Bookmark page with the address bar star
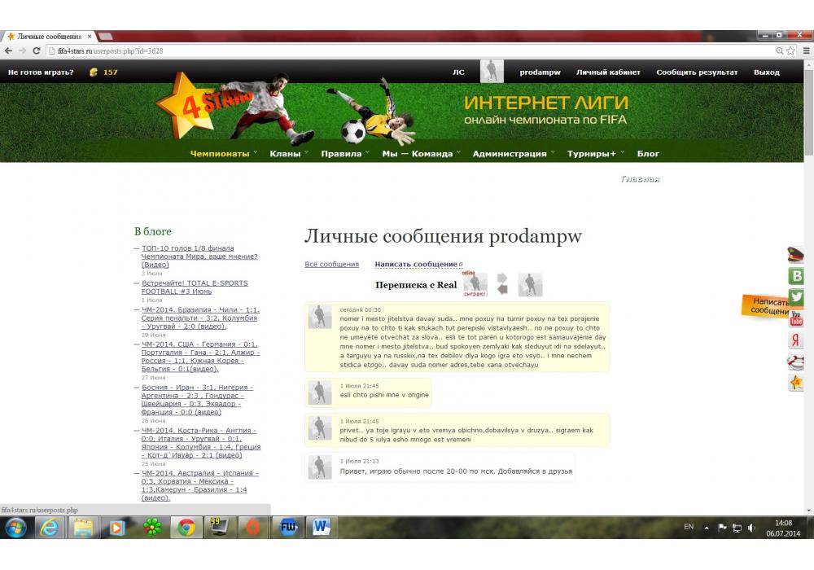 click(x=791, y=50)
